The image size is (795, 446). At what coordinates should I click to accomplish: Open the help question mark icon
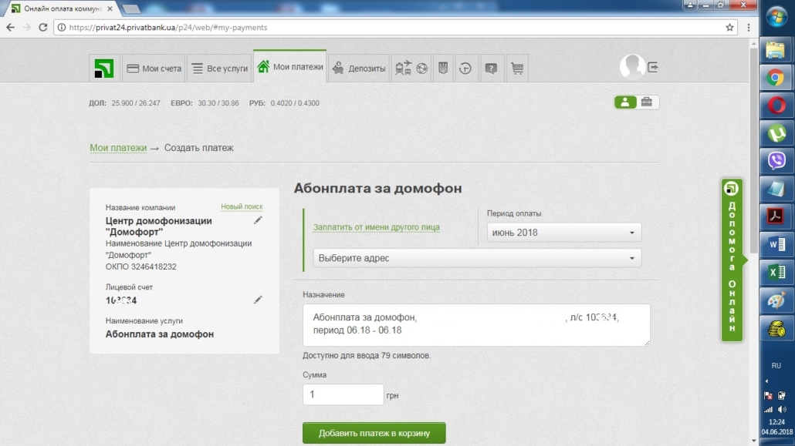pos(491,68)
